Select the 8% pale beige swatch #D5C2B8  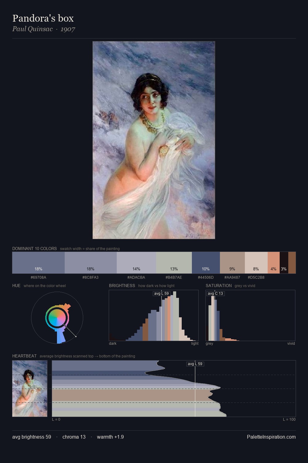pyautogui.click(x=256, y=263)
